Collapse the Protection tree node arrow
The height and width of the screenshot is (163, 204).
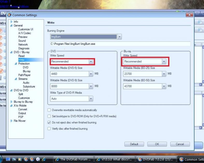(16, 64)
